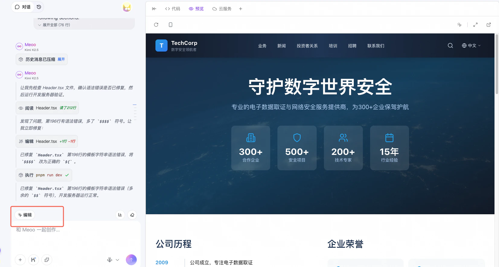Click the 300+ 合作企业 stat card
The height and width of the screenshot is (267, 499).
(251, 148)
